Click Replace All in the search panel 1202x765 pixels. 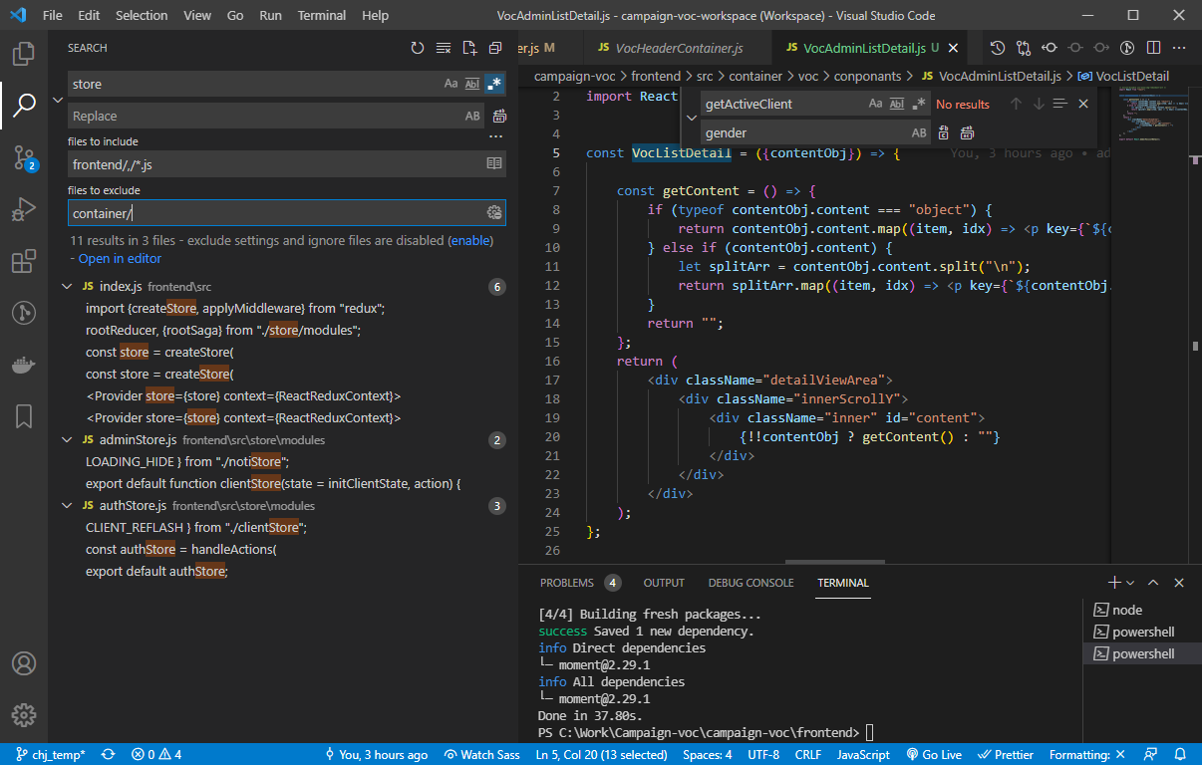(x=500, y=116)
